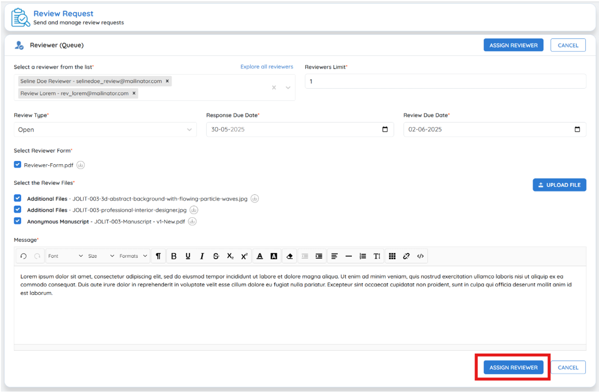Image resolution: width=599 pixels, height=392 pixels.
Task: Click the Upload File button
Action: click(x=559, y=185)
